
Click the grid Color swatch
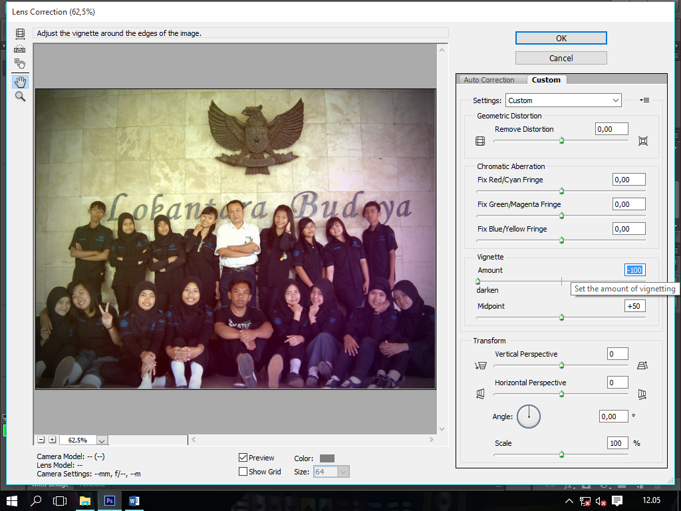(327, 458)
